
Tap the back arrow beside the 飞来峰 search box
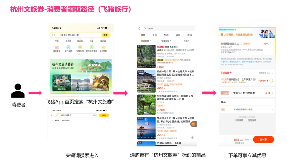coord(139,29)
